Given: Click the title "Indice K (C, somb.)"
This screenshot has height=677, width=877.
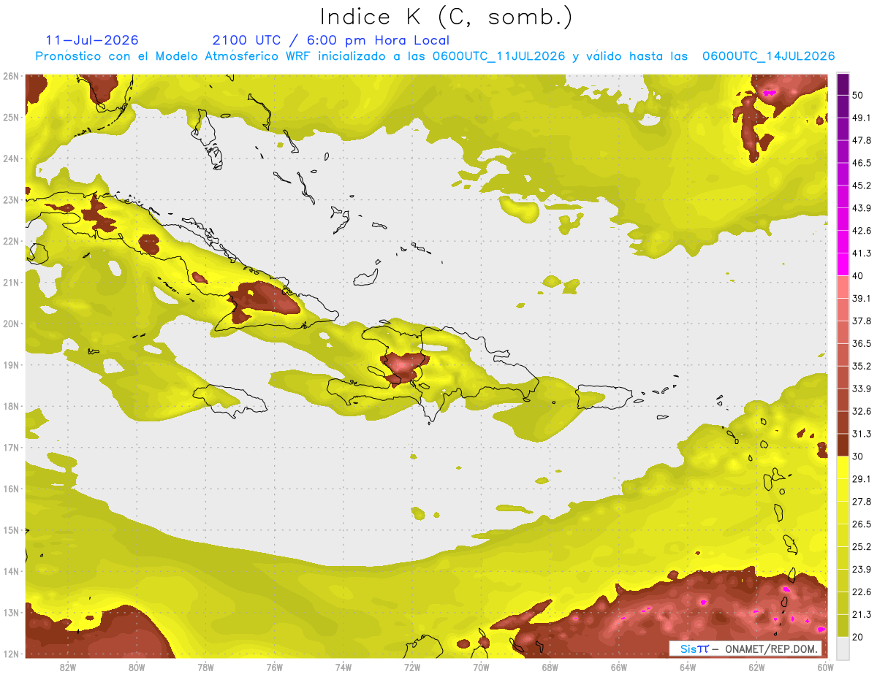Looking at the screenshot, I should (447, 17).
